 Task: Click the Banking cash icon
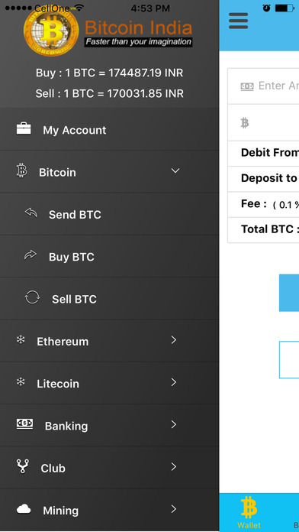point(24,423)
